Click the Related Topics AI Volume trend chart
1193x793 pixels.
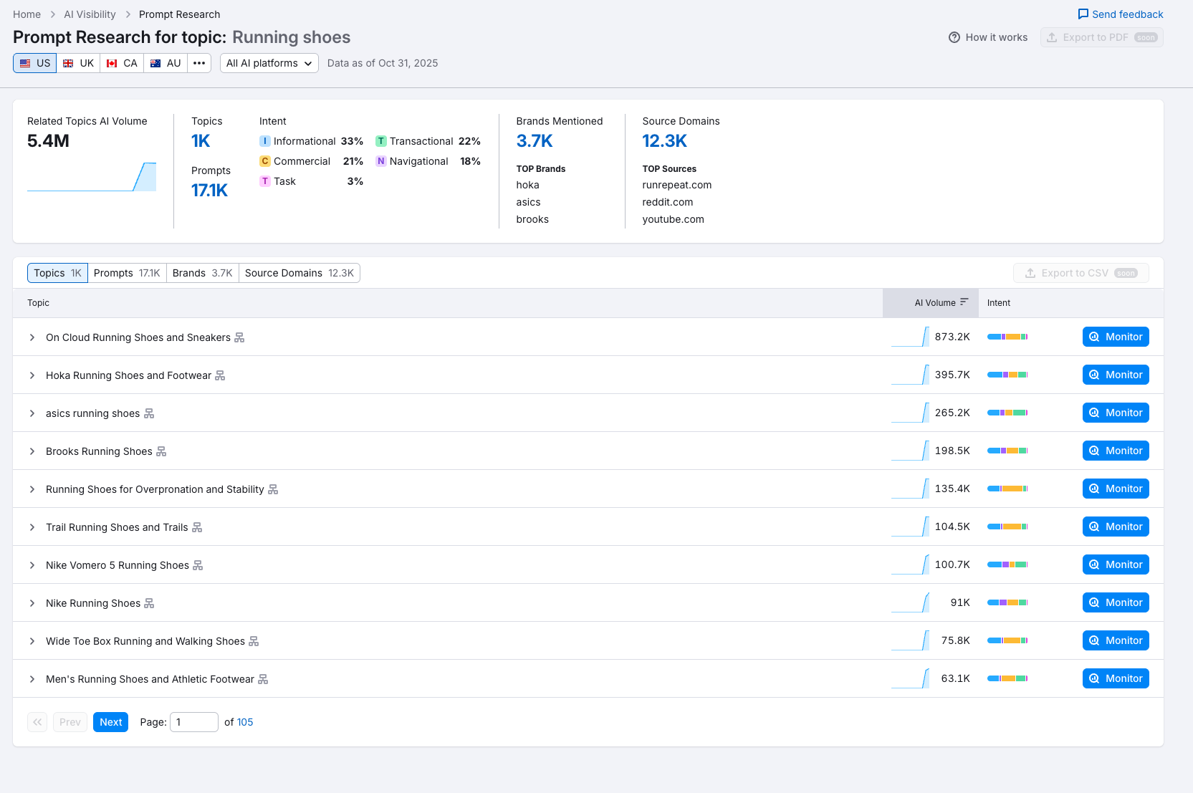(92, 177)
